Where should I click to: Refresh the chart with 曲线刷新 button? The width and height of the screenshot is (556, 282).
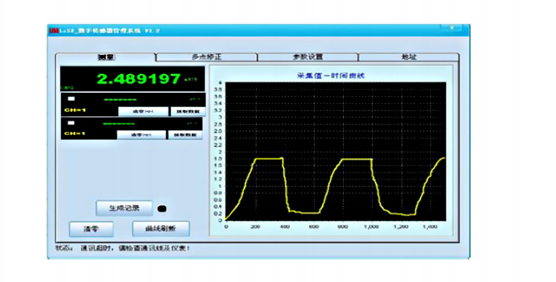point(160,229)
